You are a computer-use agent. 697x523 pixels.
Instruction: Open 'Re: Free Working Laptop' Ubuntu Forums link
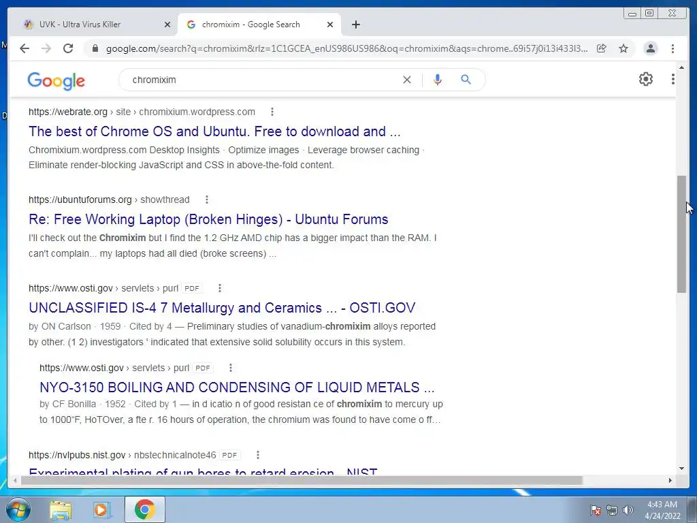(208, 219)
